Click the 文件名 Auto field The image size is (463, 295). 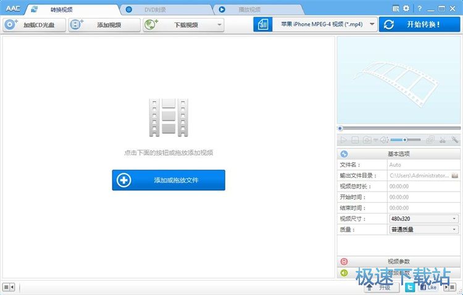(x=423, y=164)
